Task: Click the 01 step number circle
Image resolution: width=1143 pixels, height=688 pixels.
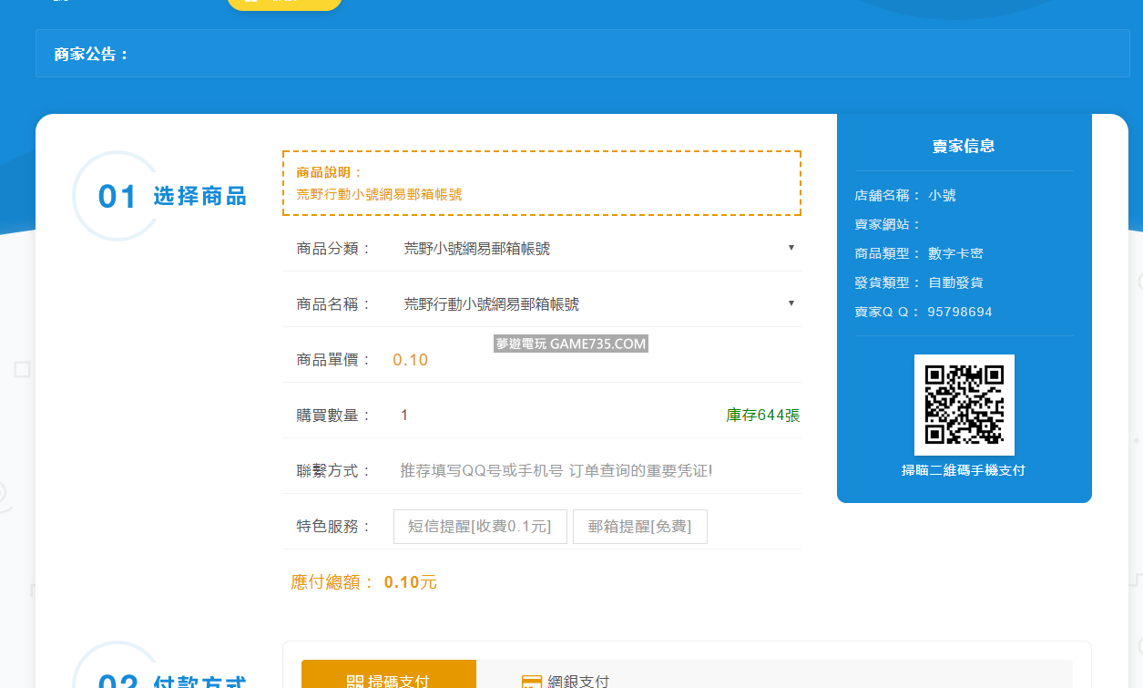Action: tap(117, 196)
